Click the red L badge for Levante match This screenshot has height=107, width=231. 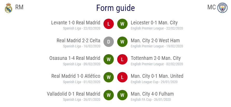pos(109,24)
